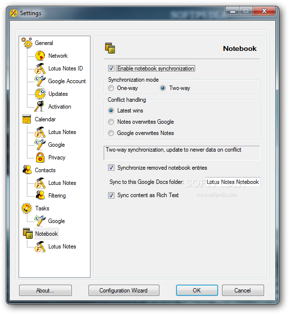Screen dimensions: 289x314
Task: Open Privacy settings under Calendar
Action: [x=57, y=157]
